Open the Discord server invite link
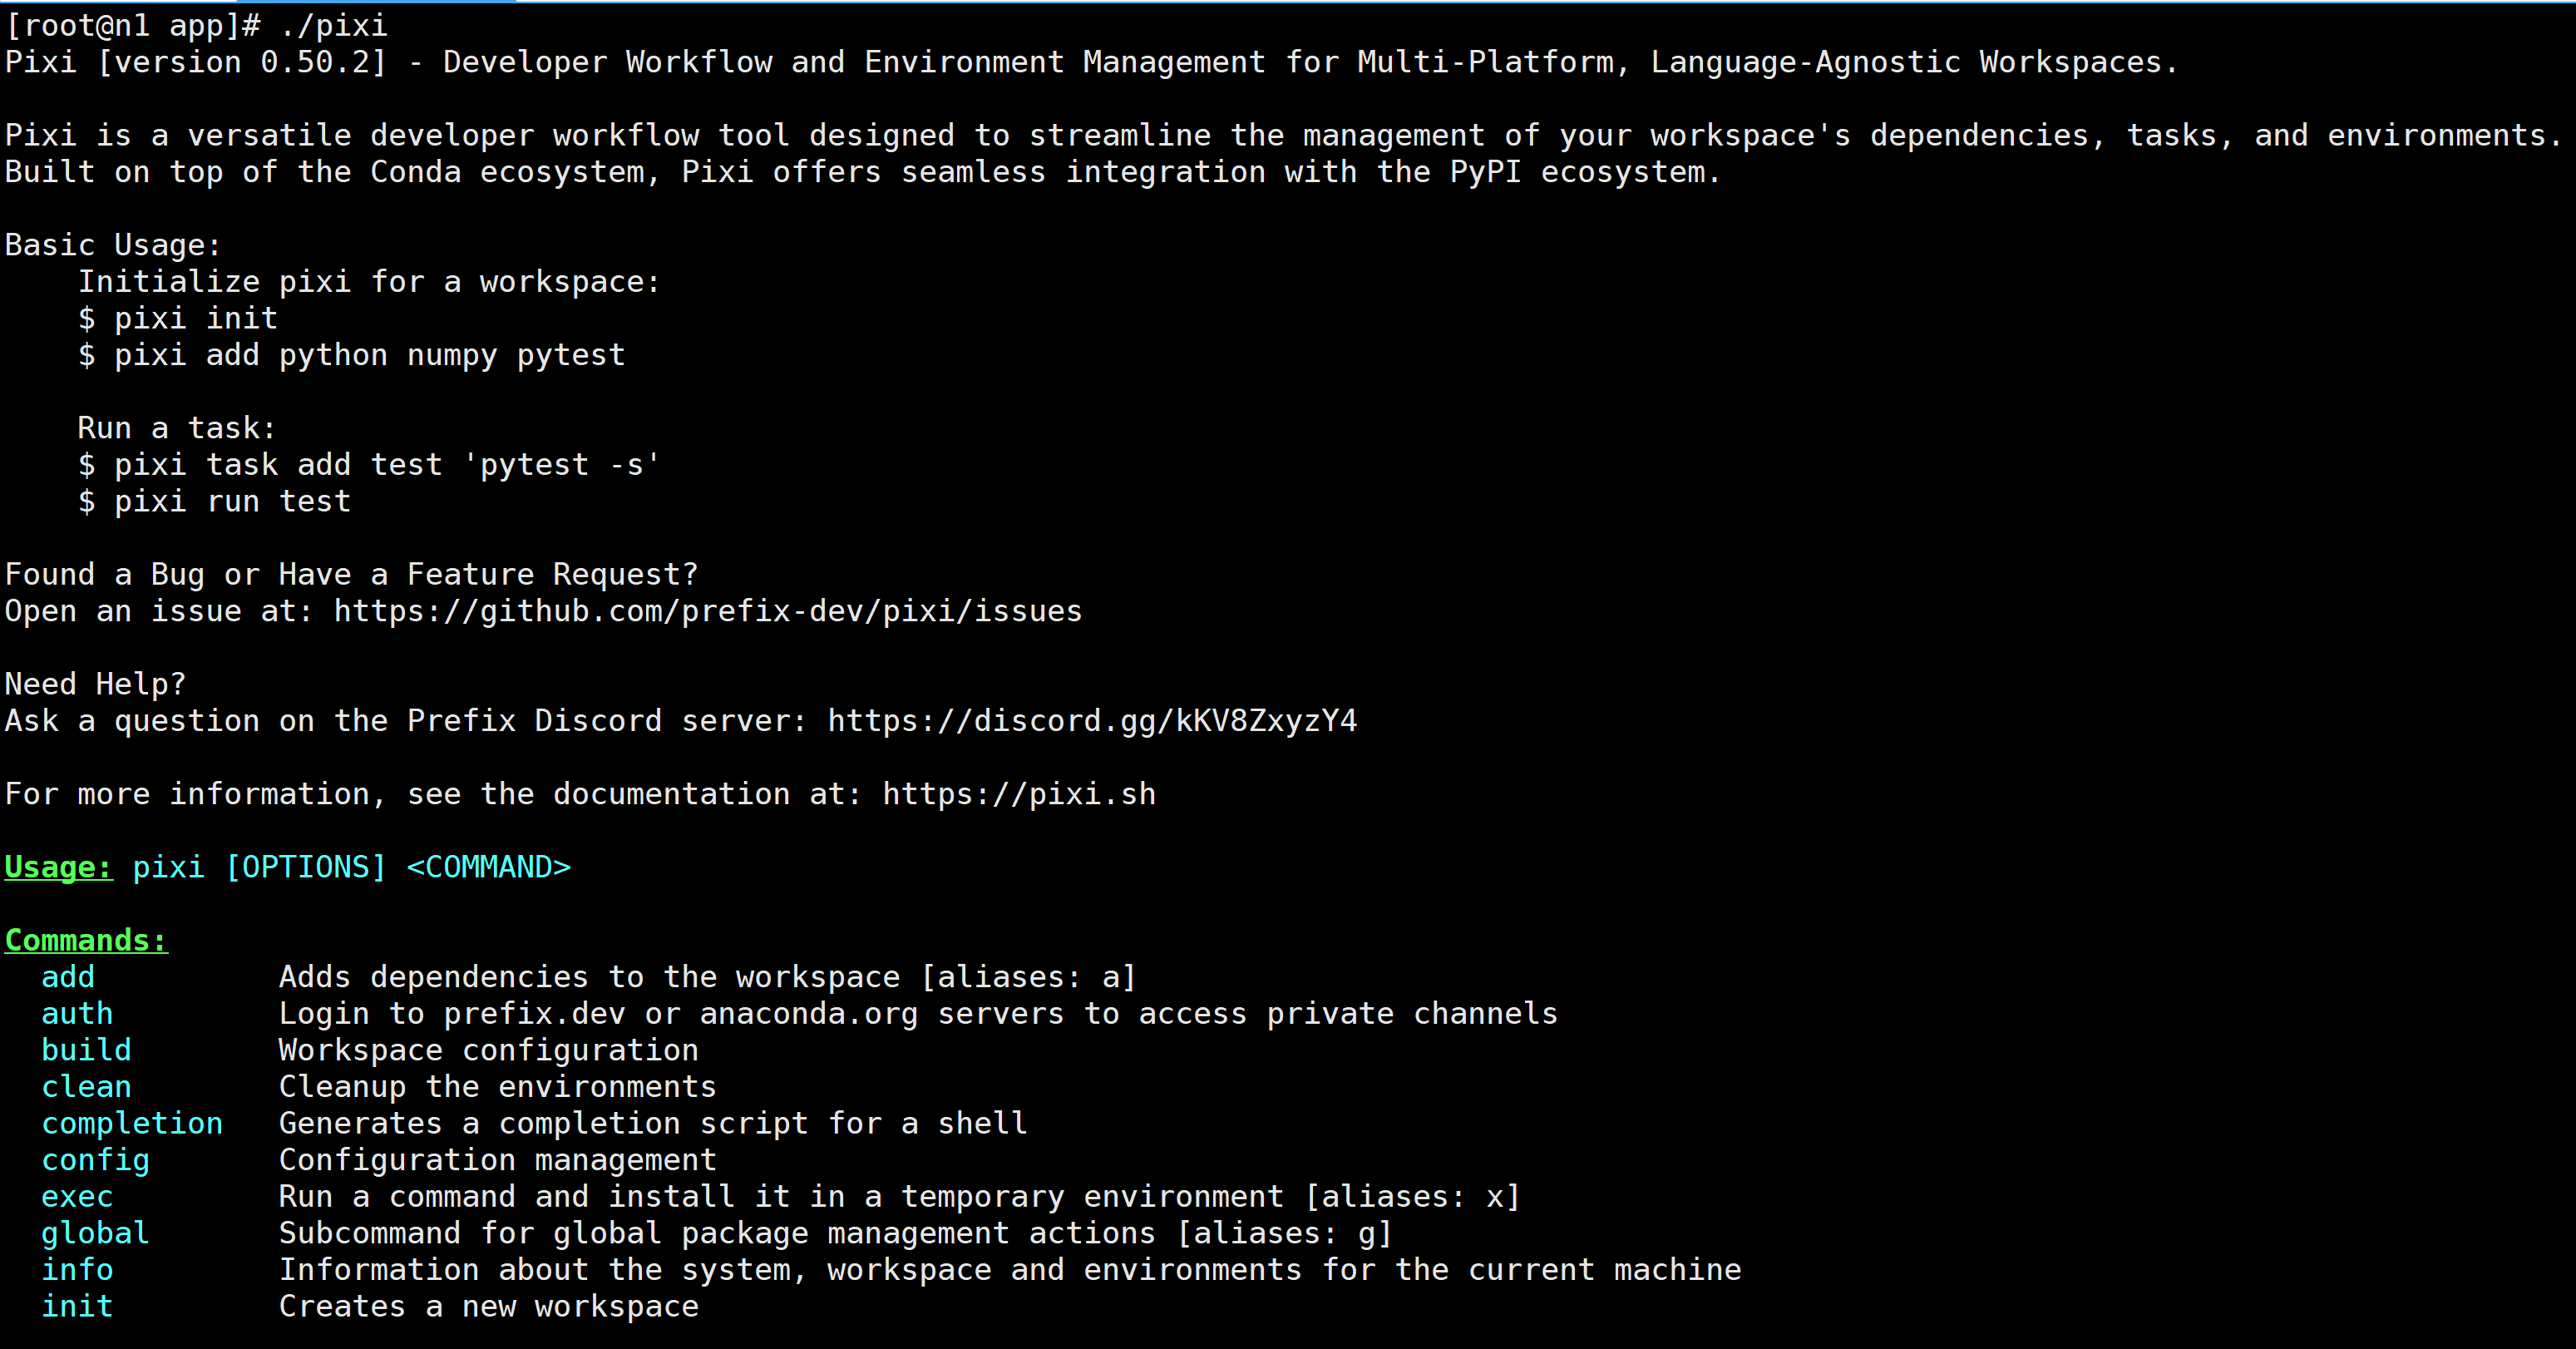Image resolution: width=2576 pixels, height=1349 pixels. pos(1092,721)
